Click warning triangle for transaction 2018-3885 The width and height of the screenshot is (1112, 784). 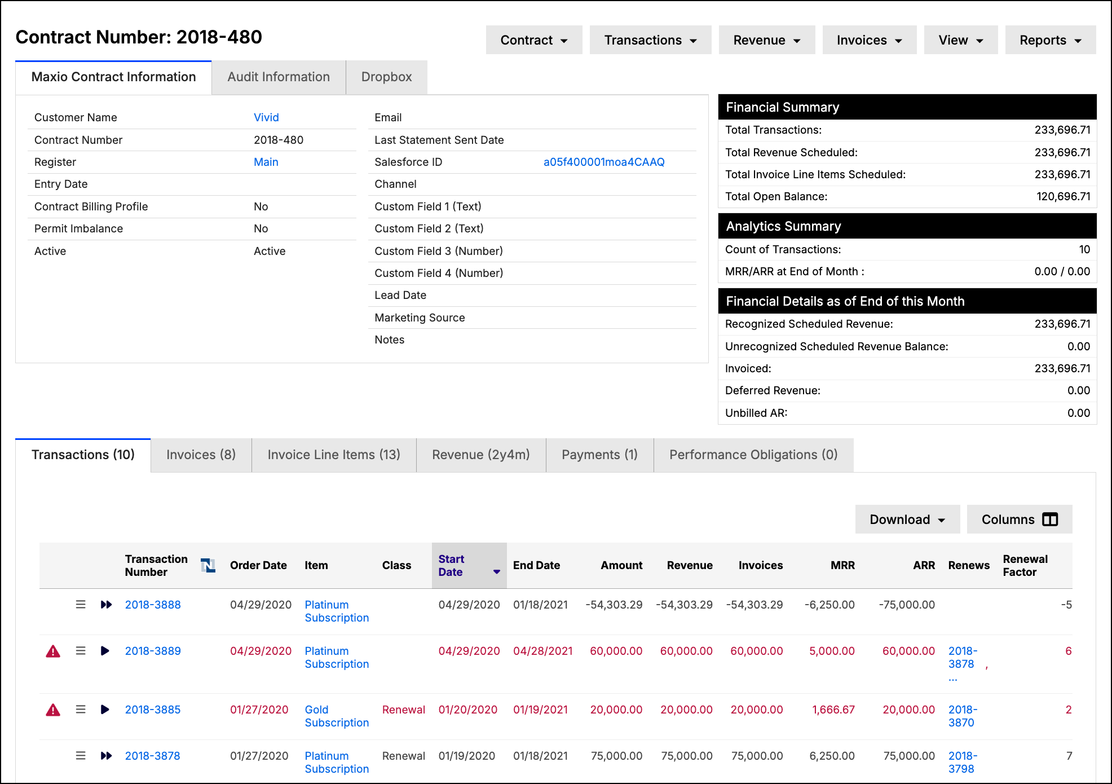point(53,710)
